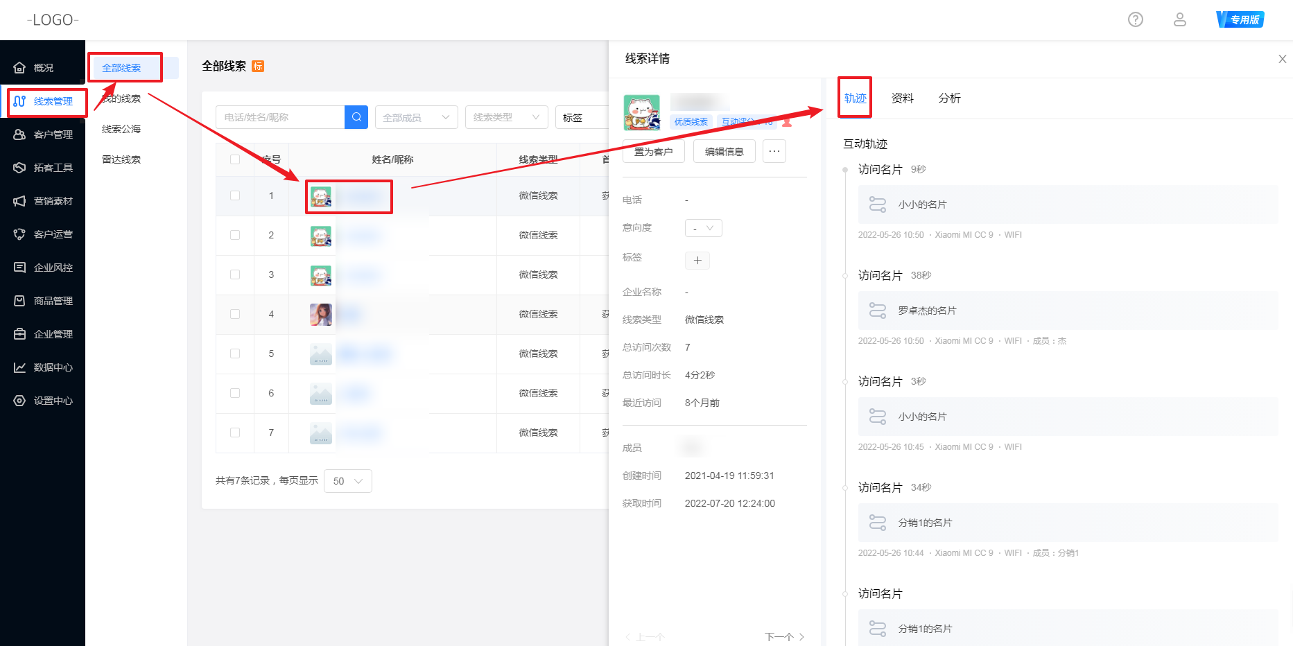Open the 意向度 dropdown in details

[x=703, y=228]
